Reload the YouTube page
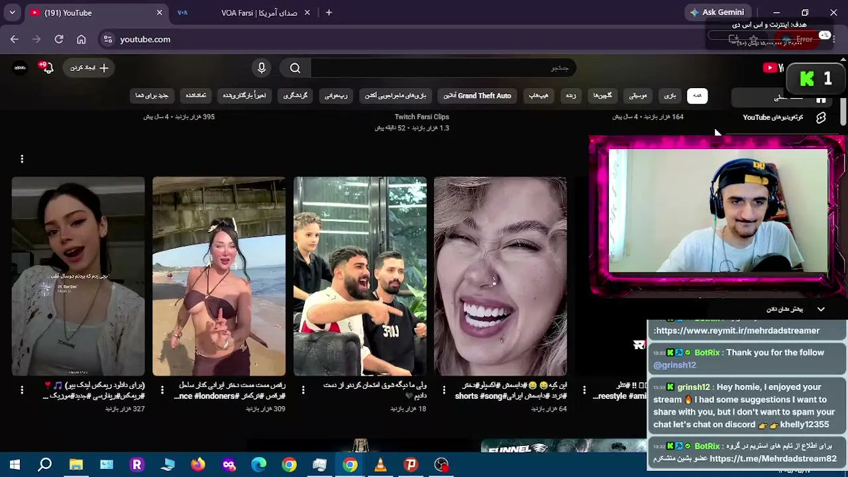Image resolution: width=848 pixels, height=477 pixels. click(59, 39)
